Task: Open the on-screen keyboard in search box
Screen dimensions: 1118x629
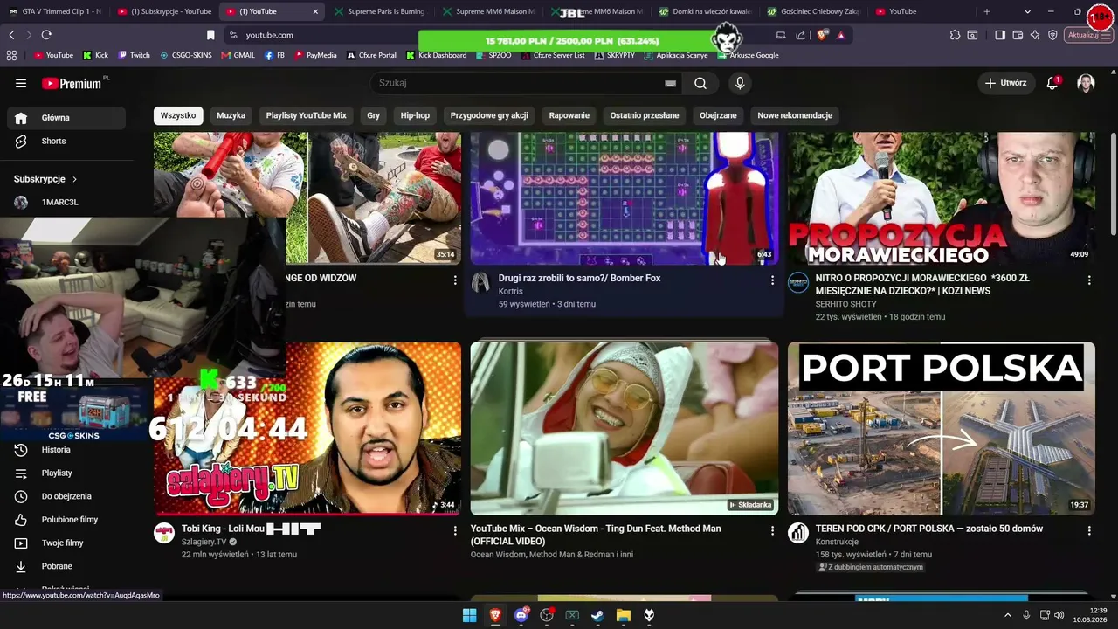Action: tap(670, 83)
